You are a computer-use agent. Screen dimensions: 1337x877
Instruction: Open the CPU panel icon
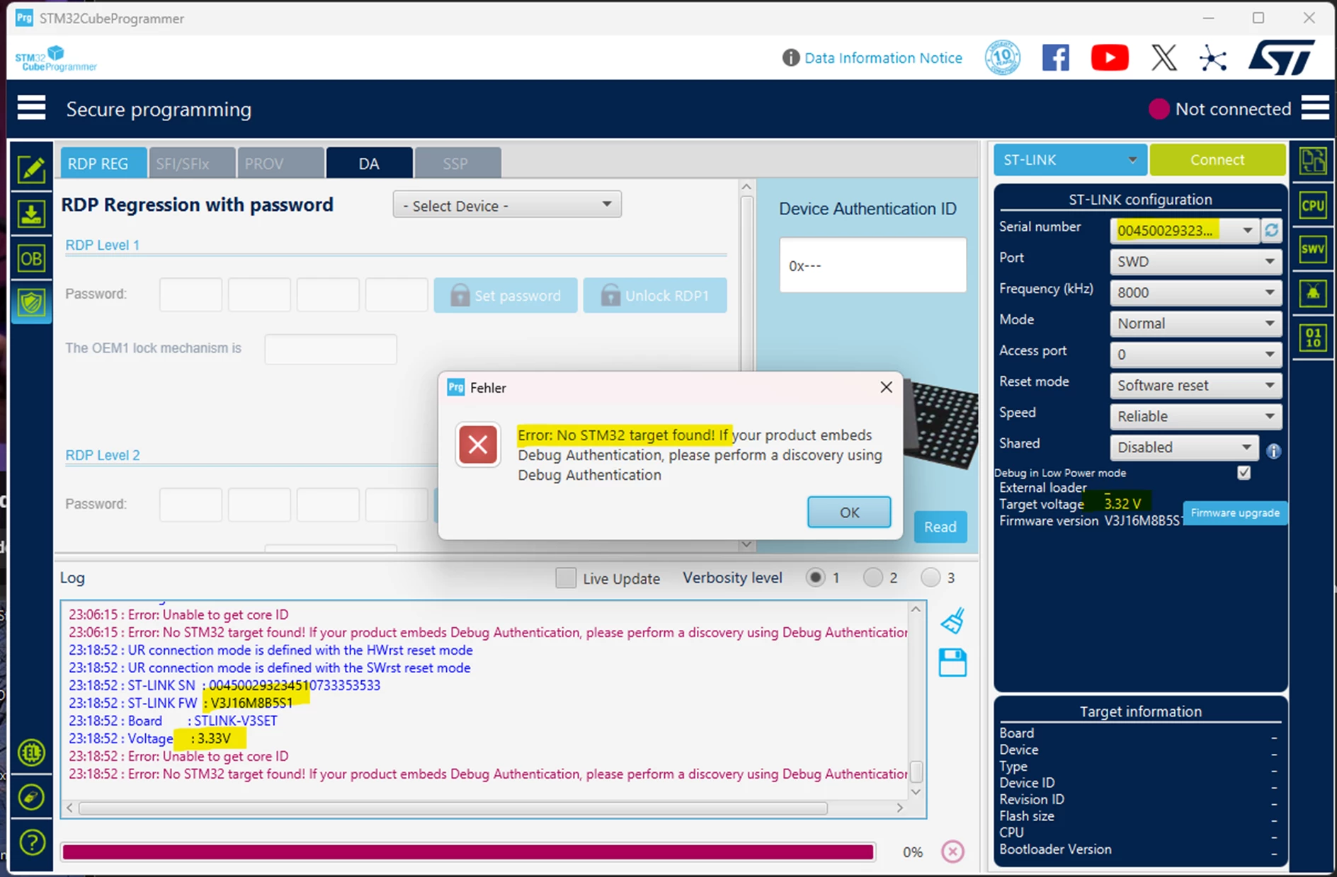tap(1312, 205)
